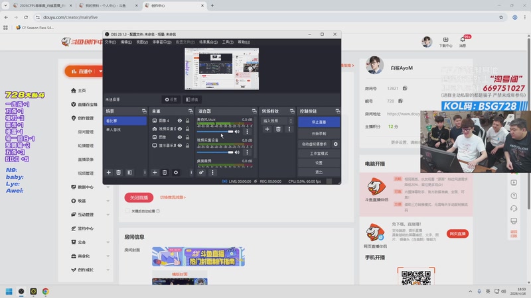The image size is (531, 298).
Task: Bookmark this page with the star icon
Action: pyautogui.click(x=501, y=17)
